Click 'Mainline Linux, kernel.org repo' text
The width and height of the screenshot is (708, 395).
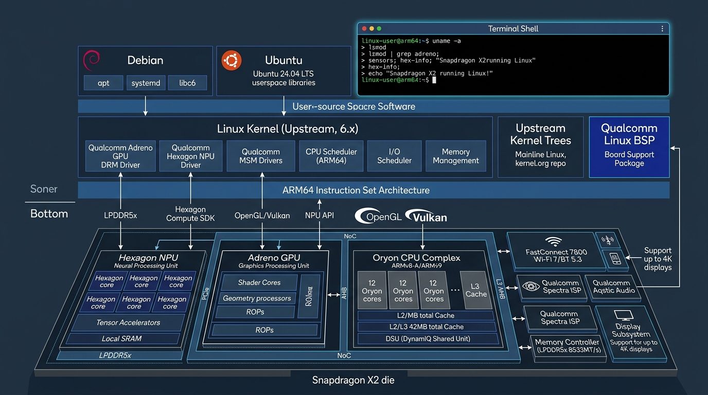coord(540,159)
